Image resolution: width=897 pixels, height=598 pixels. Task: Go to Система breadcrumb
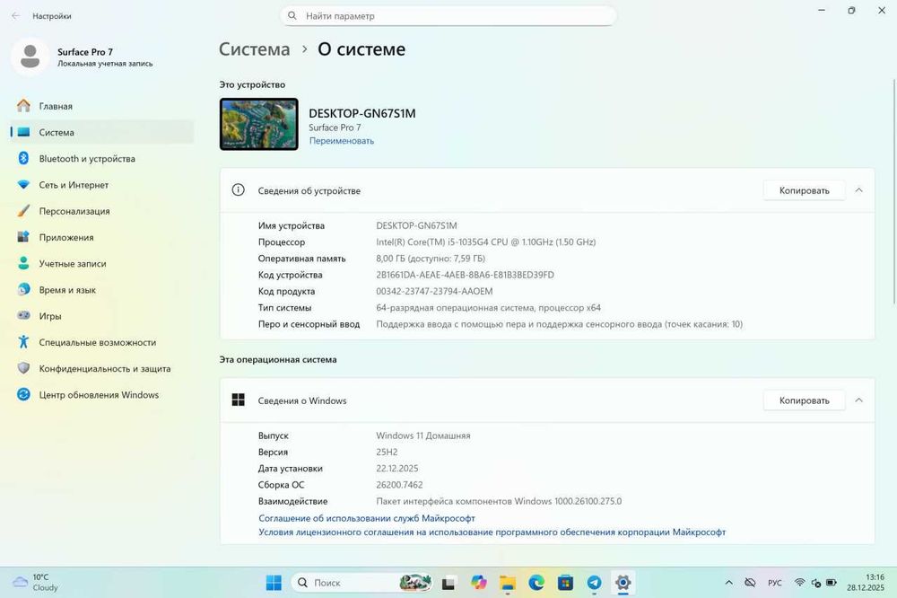[x=255, y=49]
